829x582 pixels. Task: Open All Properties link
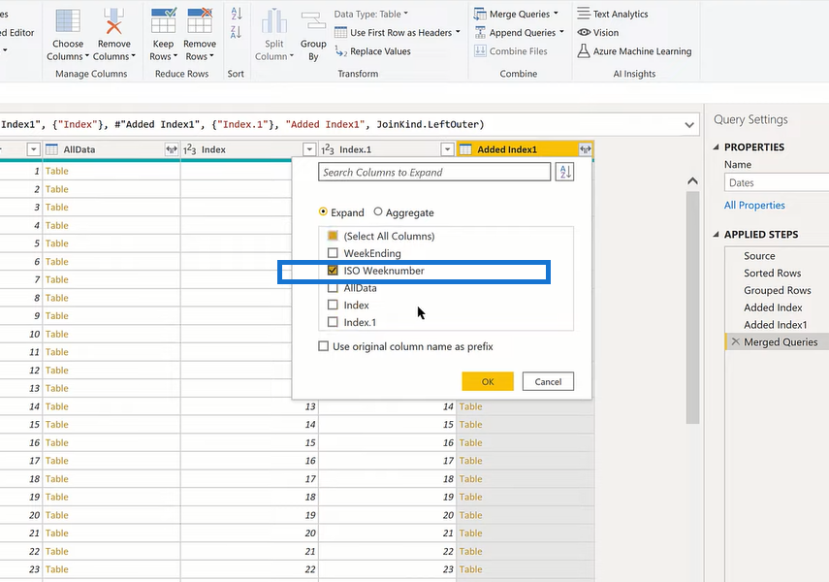[x=754, y=206]
